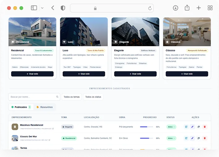Go back with the browser back arrow

53,8
